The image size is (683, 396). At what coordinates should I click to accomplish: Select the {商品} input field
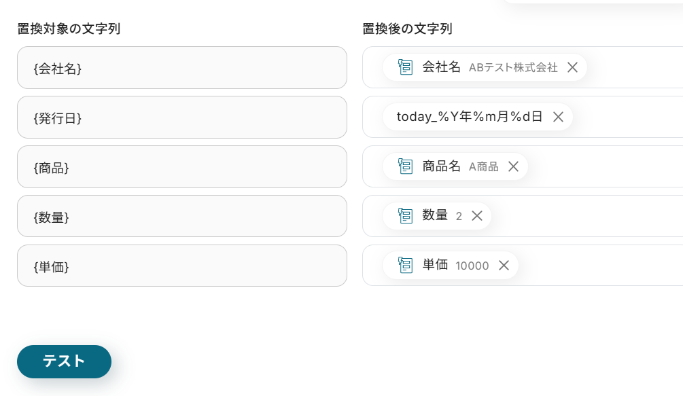[x=181, y=167]
